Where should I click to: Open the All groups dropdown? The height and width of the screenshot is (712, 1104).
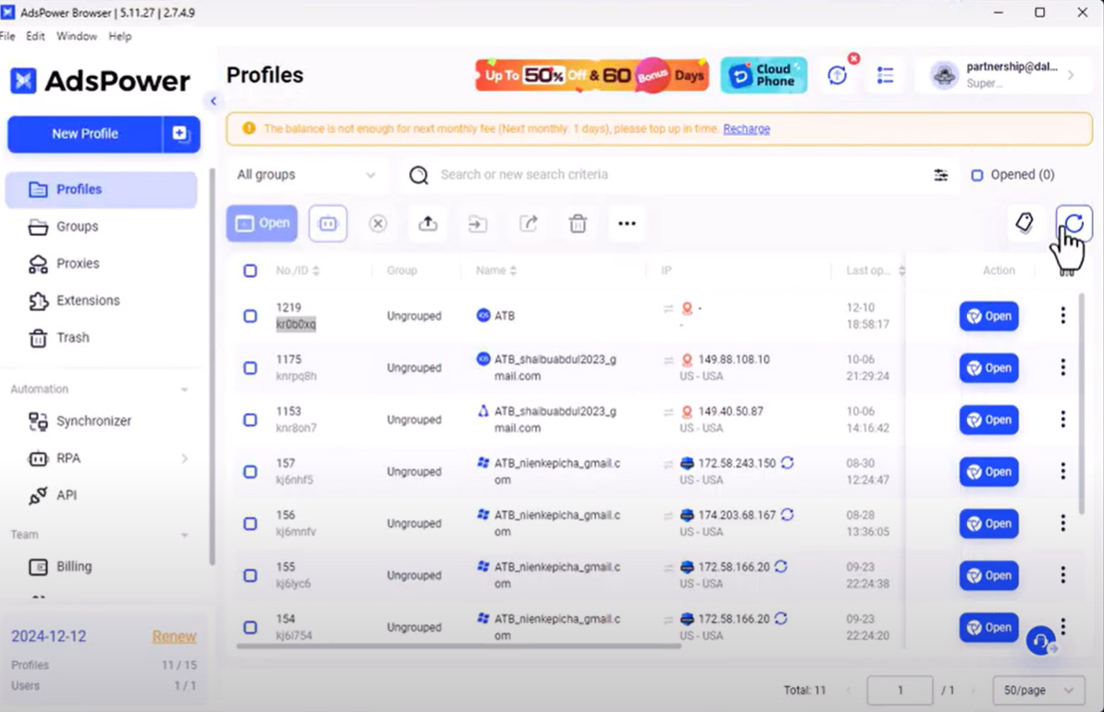(306, 175)
